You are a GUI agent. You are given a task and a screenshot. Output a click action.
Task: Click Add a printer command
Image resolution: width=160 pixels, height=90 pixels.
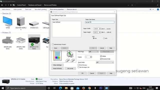tap(18, 9)
